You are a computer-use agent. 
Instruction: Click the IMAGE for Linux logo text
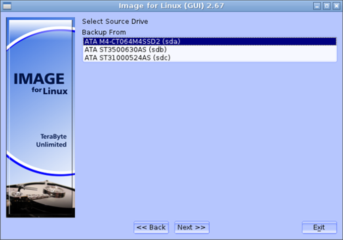click(x=40, y=84)
